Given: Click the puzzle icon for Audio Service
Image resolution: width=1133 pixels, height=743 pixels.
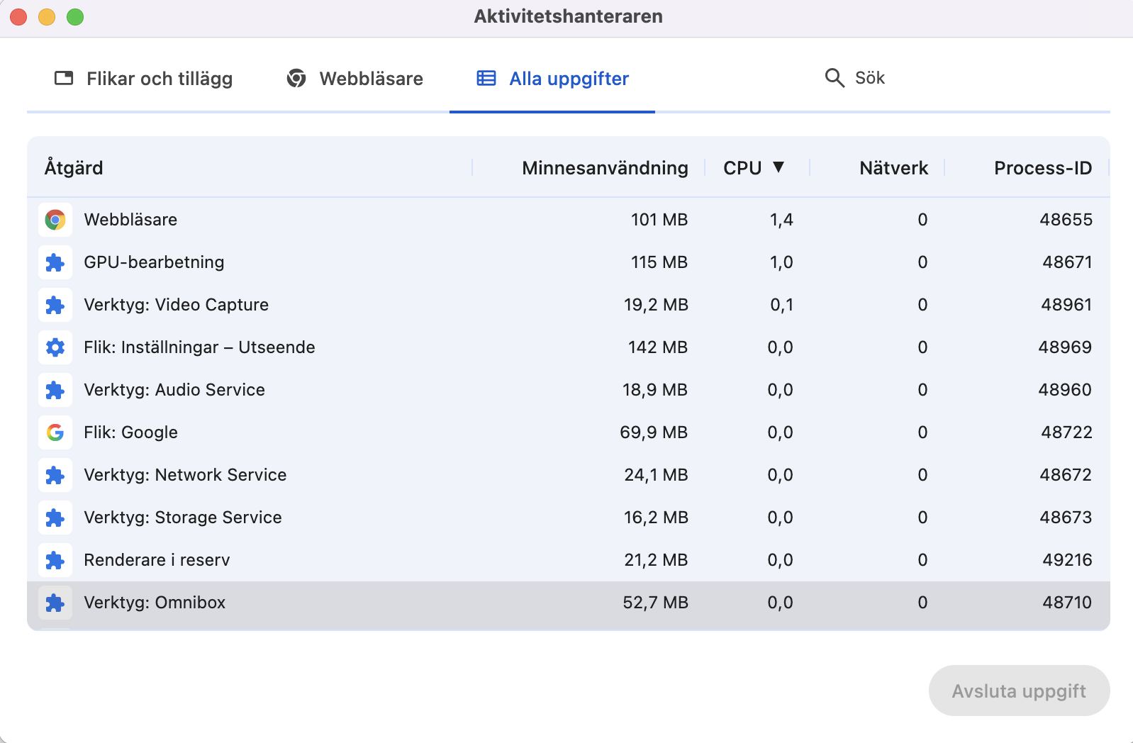Looking at the screenshot, I should (55, 390).
